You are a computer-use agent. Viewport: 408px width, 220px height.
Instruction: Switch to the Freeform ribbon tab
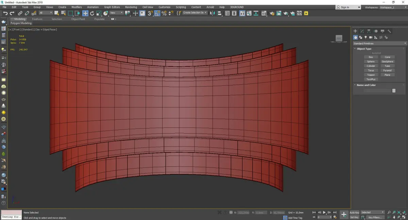pyautogui.click(x=37, y=19)
